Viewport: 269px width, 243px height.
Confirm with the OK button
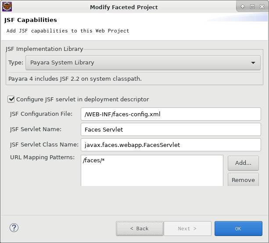click(238, 229)
